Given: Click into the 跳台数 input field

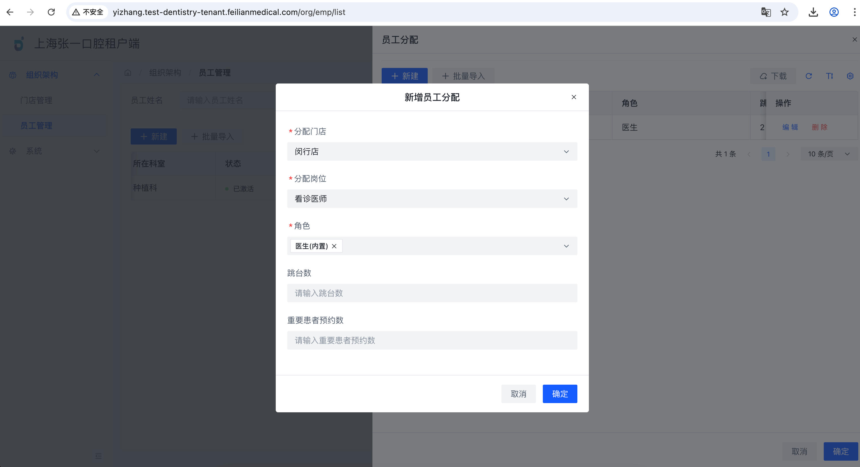Looking at the screenshot, I should 432,293.
